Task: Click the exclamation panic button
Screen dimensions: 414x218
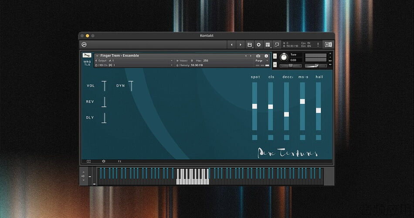Action: (x=318, y=44)
